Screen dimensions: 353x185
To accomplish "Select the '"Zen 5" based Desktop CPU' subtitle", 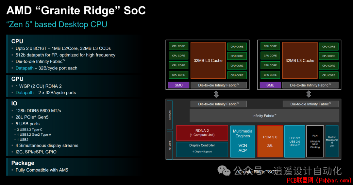I will (x=57, y=24).
